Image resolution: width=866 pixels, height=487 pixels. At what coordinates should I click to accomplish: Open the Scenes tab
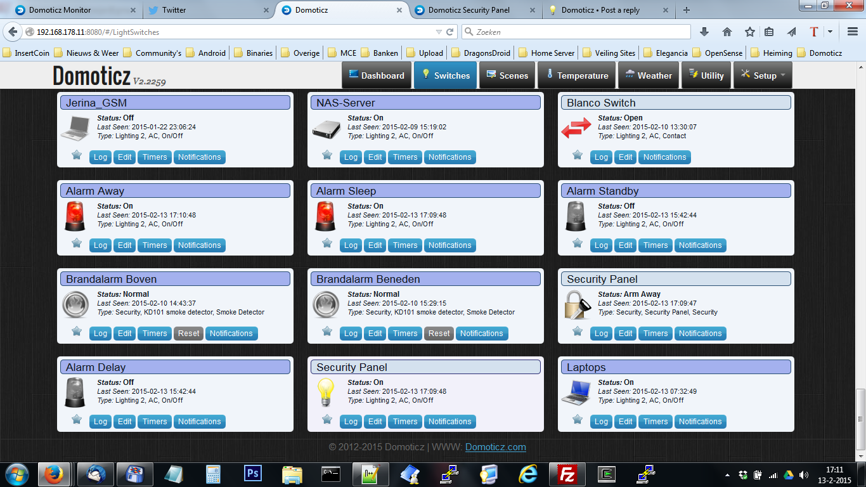coord(507,75)
